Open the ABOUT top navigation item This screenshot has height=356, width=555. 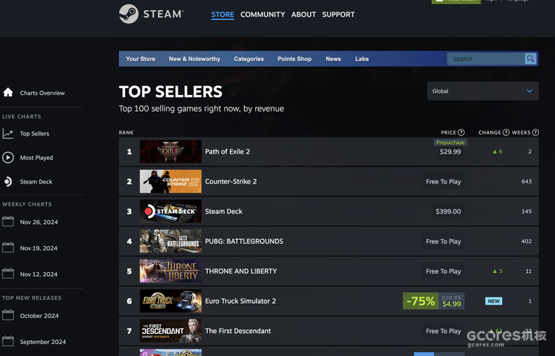point(304,14)
